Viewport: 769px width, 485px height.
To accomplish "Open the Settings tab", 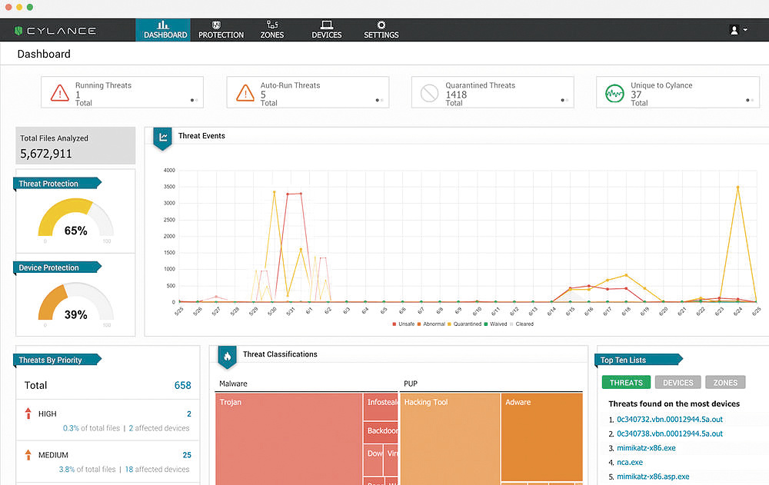I will pyautogui.click(x=381, y=30).
